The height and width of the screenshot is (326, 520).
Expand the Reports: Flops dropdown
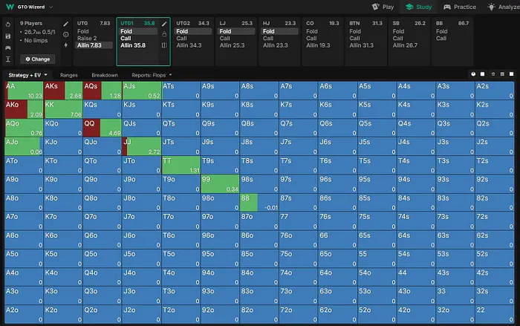152,75
